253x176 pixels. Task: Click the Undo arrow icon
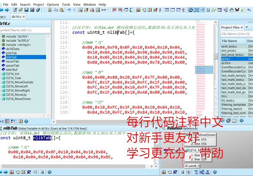[x=69, y=10]
